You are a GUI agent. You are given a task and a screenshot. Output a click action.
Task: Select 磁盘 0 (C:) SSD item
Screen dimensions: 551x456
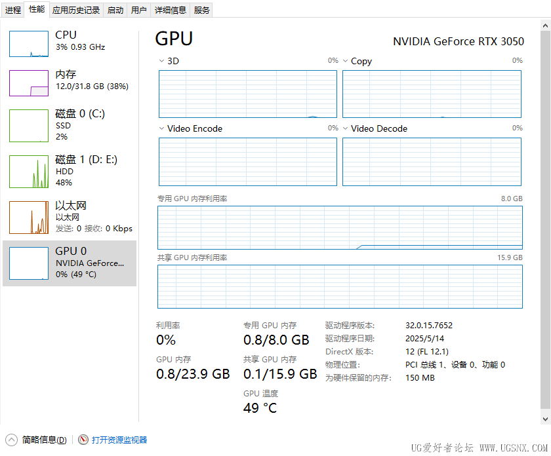(x=70, y=125)
